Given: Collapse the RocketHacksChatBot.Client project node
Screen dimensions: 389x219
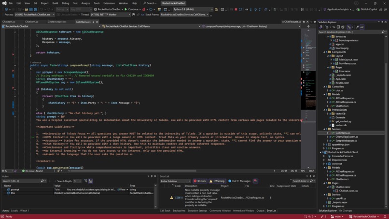Looking at the screenshot, I should coord(321,152).
